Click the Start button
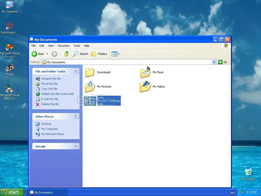The height and width of the screenshot is (196, 261). [12, 192]
